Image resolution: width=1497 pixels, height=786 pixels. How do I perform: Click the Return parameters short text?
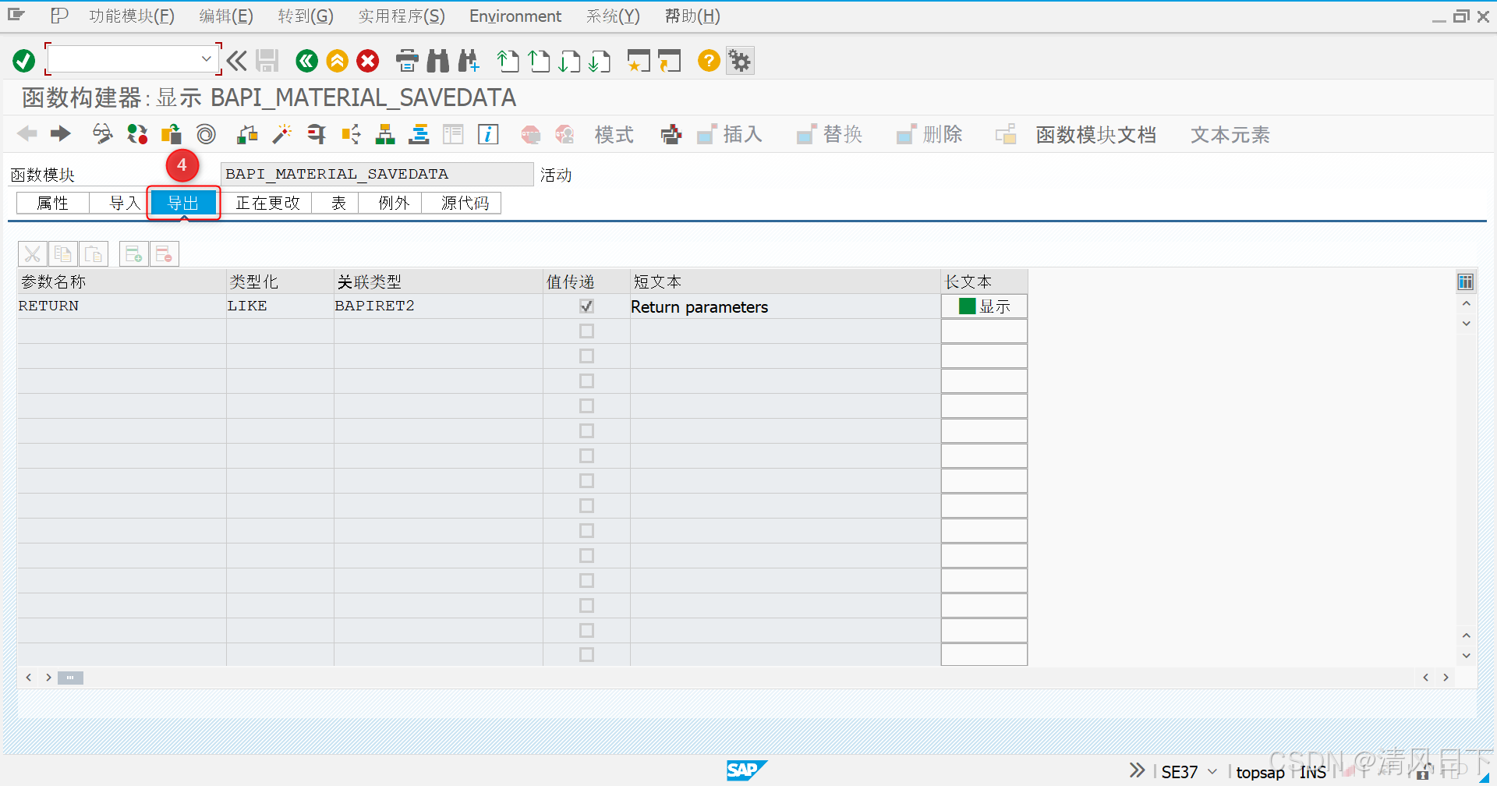click(699, 307)
